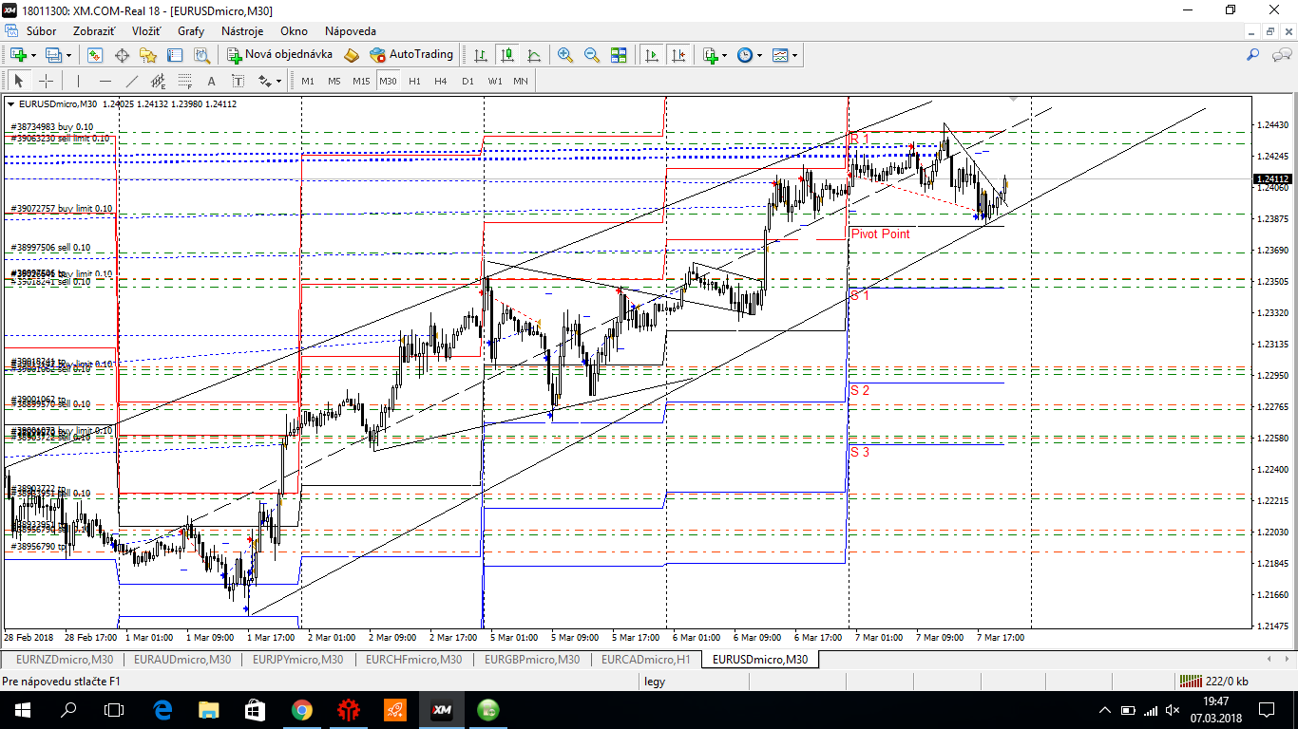This screenshot has width=1298, height=729.
Task: Expand the Templates dropdown arrow
Action: [x=794, y=55]
